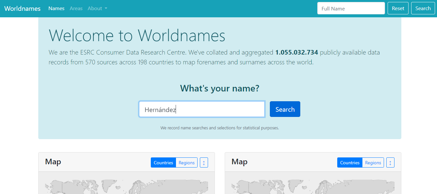Click the vertical resize icon on left Map panel
The width and height of the screenshot is (437, 194).
[204, 163]
